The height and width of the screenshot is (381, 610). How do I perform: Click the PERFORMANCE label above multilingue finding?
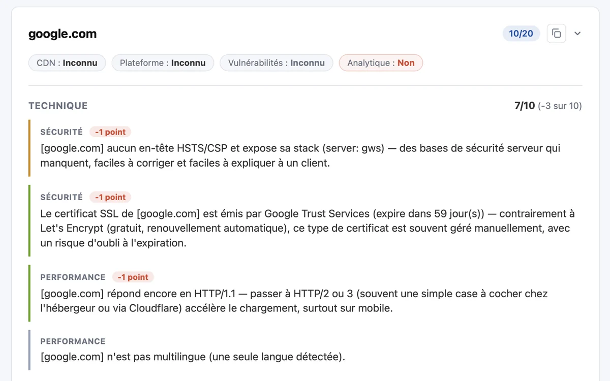point(73,341)
